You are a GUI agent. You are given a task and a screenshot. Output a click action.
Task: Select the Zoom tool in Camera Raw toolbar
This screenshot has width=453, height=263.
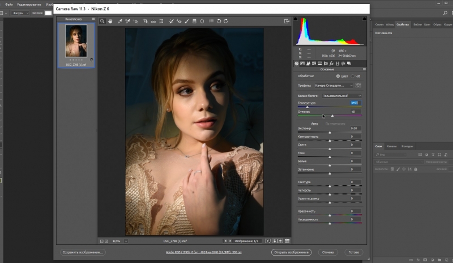pos(102,21)
